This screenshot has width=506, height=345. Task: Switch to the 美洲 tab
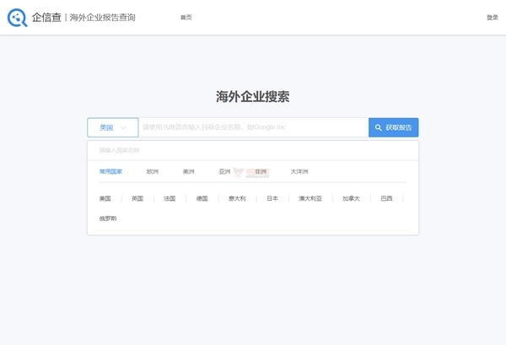tap(188, 171)
